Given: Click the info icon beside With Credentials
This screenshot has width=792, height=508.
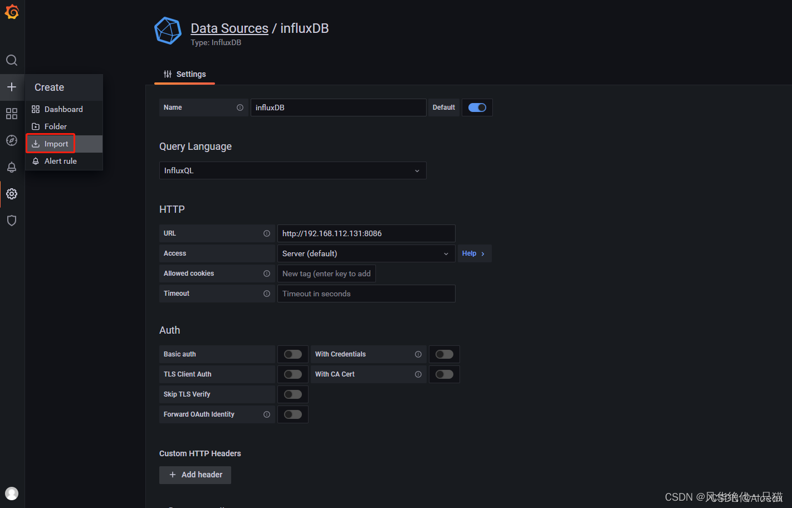Looking at the screenshot, I should [x=418, y=354].
